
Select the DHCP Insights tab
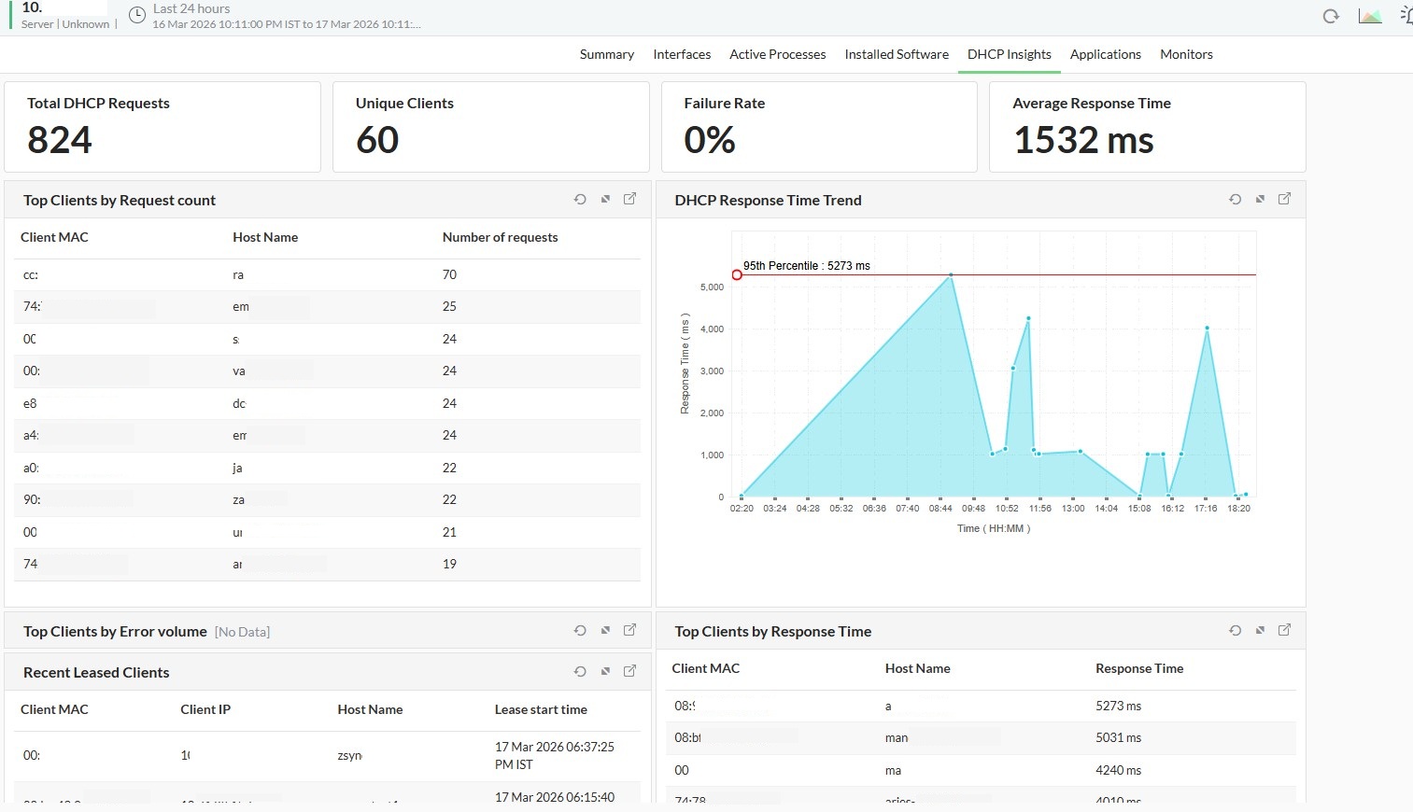[1010, 54]
